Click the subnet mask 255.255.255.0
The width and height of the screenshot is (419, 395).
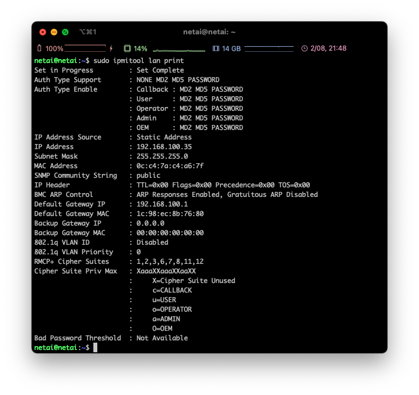[x=162, y=156]
